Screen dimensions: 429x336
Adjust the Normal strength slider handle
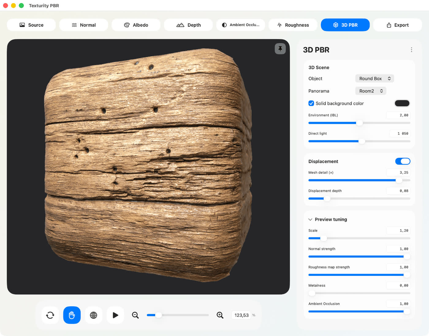[x=407, y=256]
